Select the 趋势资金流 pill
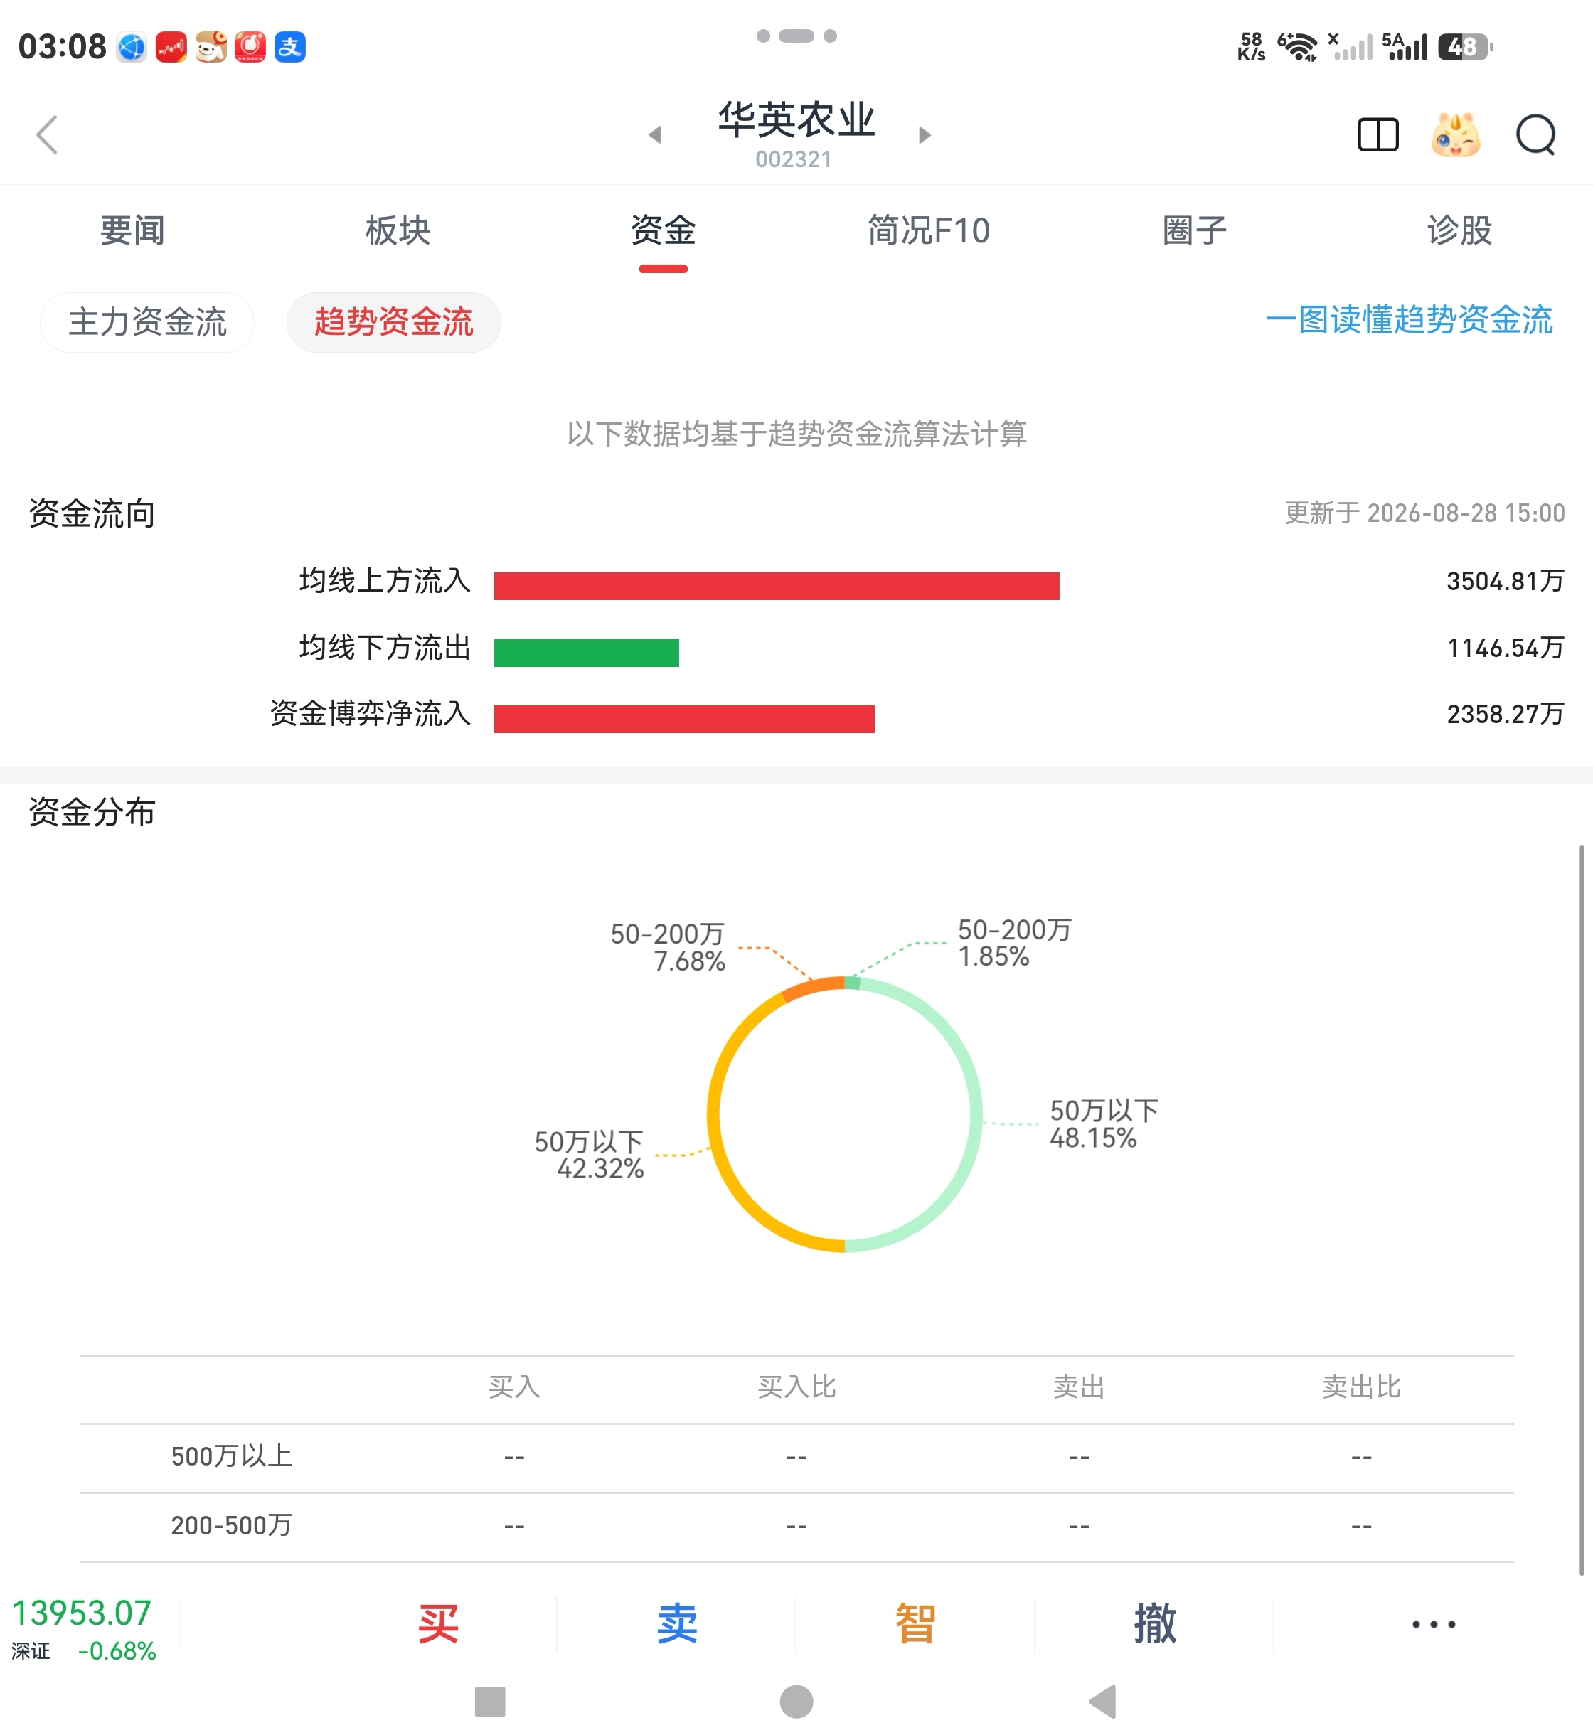The width and height of the screenshot is (1593, 1735). (x=394, y=321)
